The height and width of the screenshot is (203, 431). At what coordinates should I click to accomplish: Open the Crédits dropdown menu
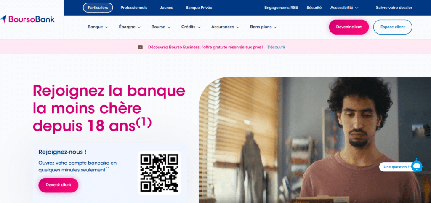click(x=191, y=27)
